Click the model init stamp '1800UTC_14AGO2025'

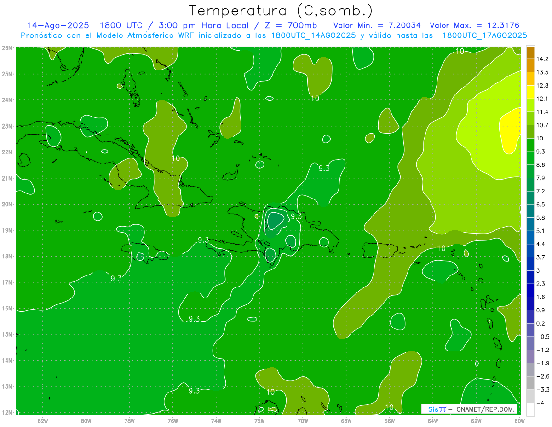click(313, 35)
